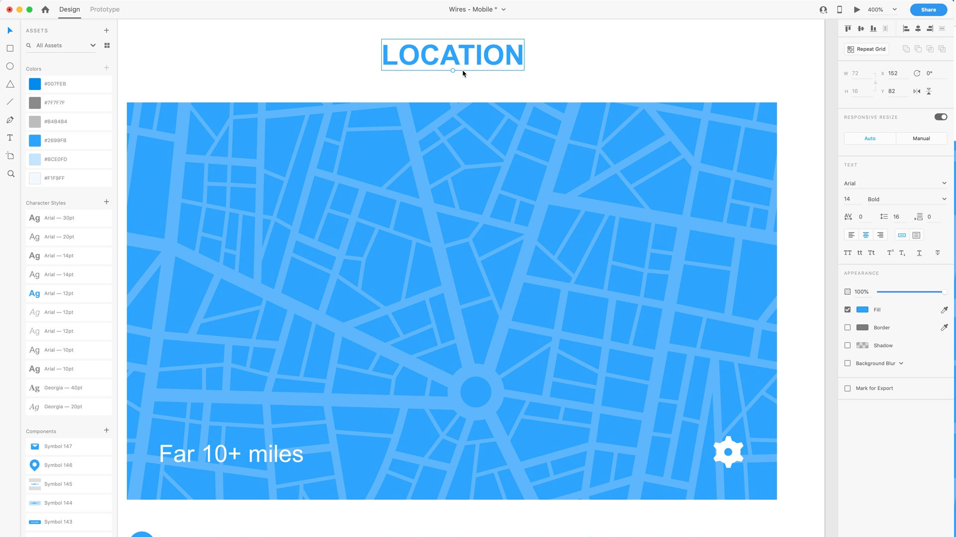This screenshot has width=956, height=537.
Task: Select the Ellipse tool
Action: coord(10,67)
